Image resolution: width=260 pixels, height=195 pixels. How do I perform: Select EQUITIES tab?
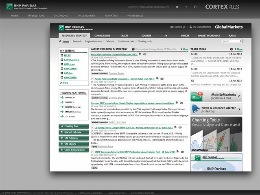tap(146, 36)
